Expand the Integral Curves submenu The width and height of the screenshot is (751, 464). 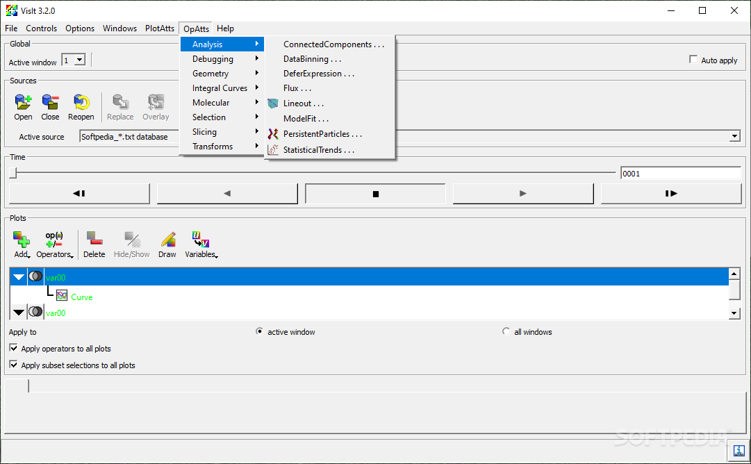coord(222,88)
